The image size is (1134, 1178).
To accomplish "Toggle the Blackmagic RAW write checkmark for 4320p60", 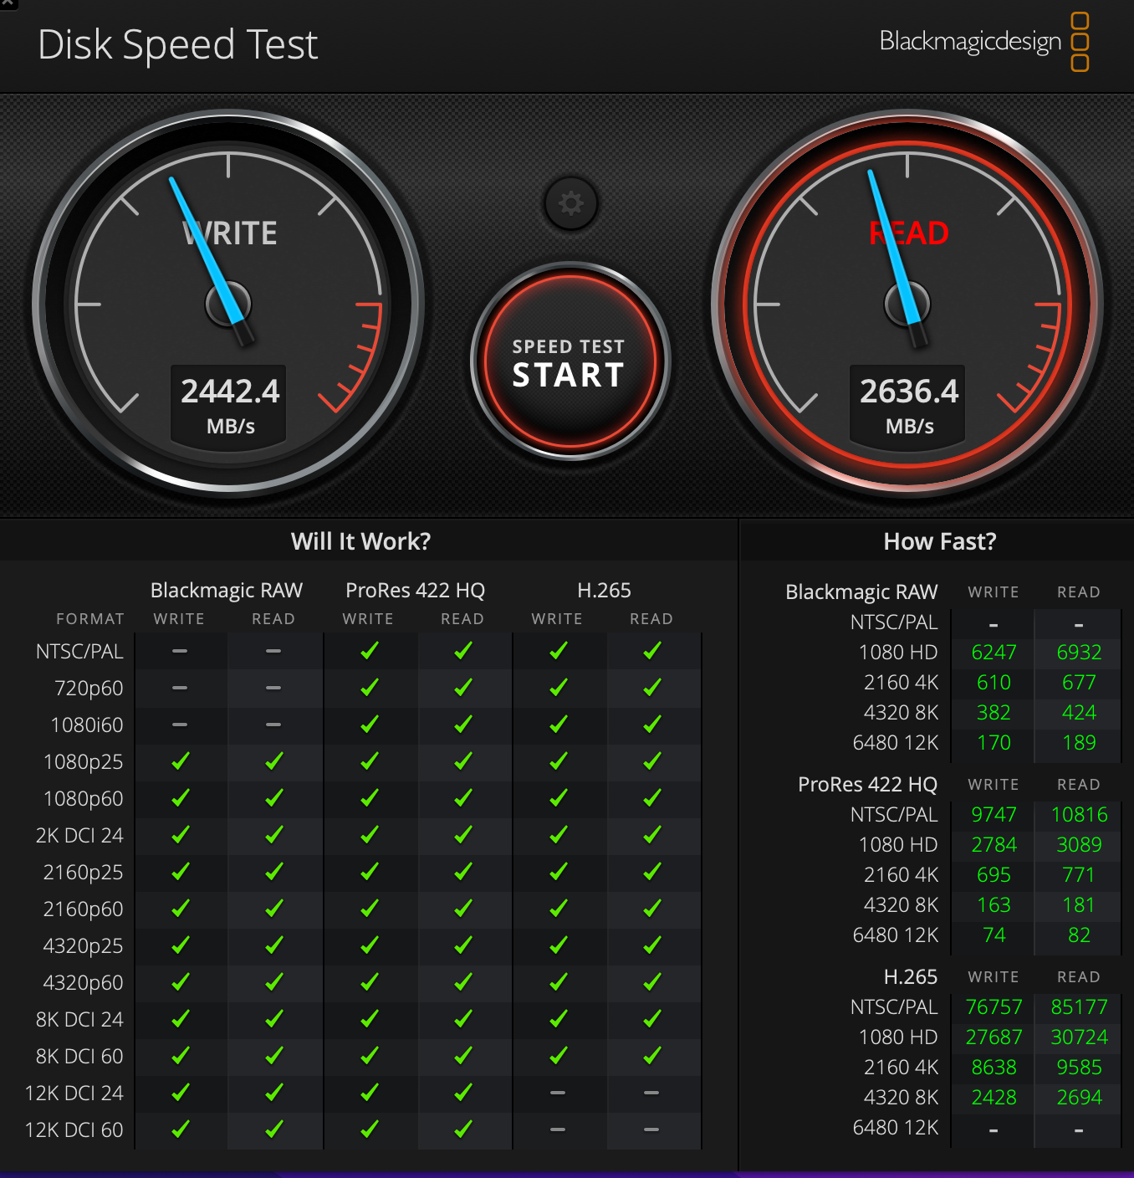I will (179, 982).
